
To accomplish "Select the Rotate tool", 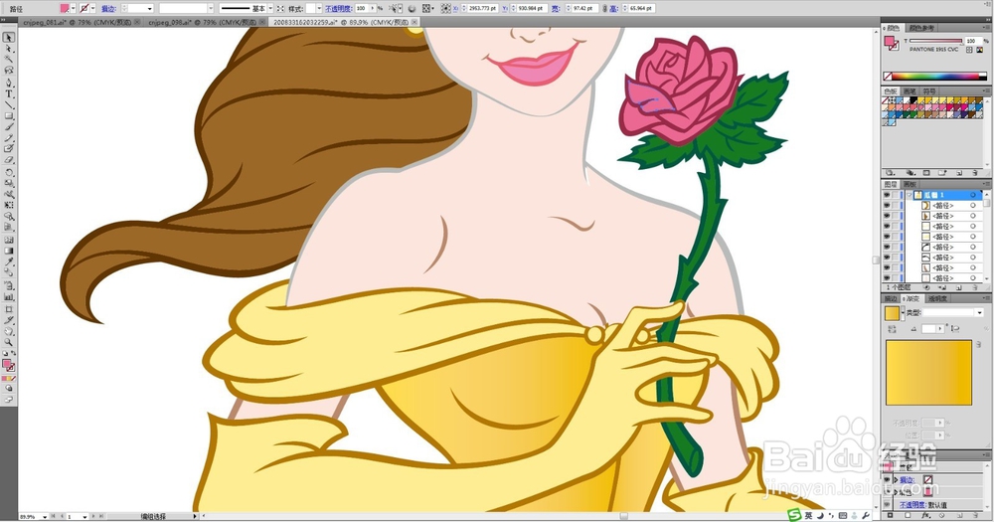I will (x=9, y=172).
